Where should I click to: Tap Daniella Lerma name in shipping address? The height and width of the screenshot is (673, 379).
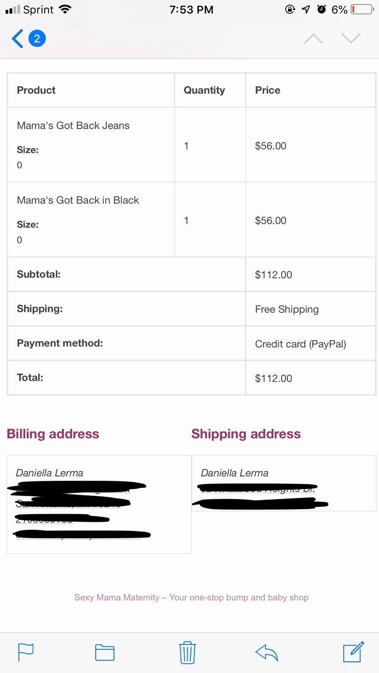point(235,473)
